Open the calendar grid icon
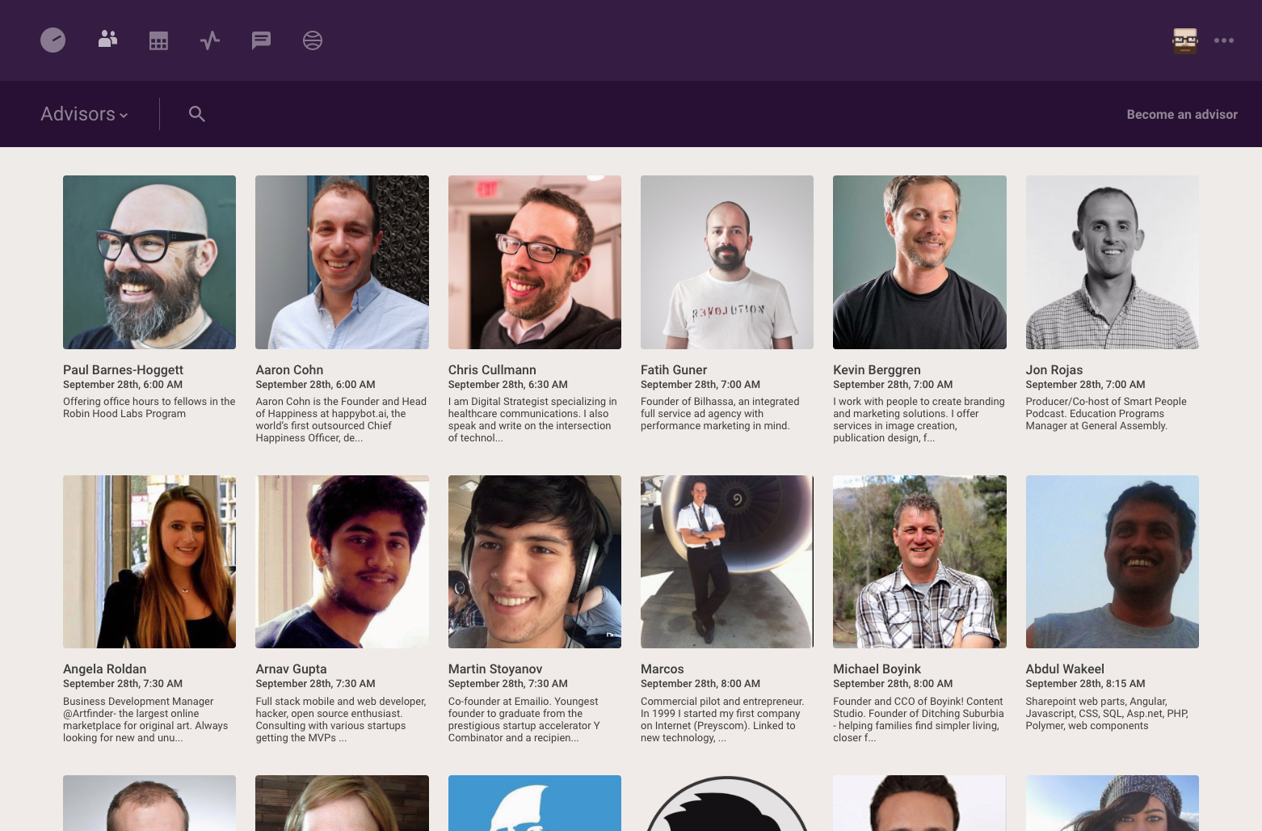1262x831 pixels. coord(158,40)
